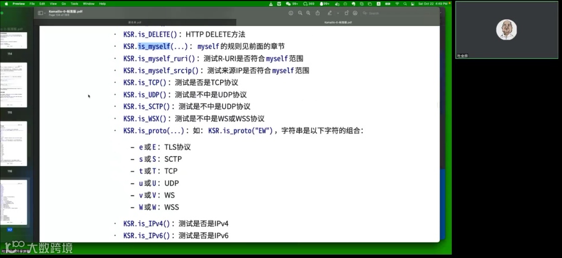Click the text KSR.is_TCP()
The height and width of the screenshot is (258, 562).
[145, 83]
